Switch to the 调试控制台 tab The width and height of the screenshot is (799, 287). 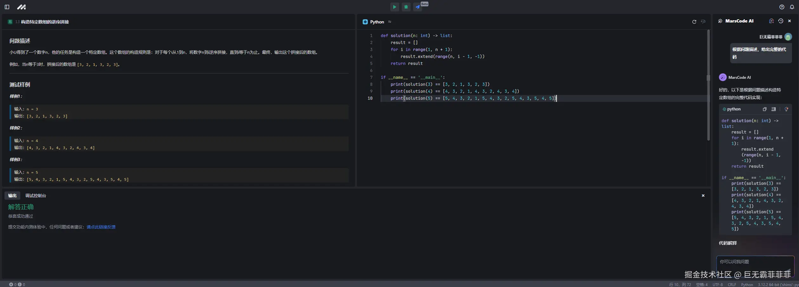click(36, 196)
